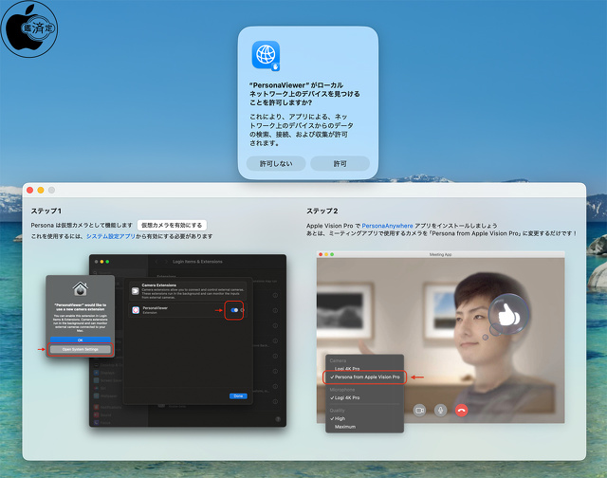Click the house camera alert icon
The image size is (607, 478).
[x=80, y=288]
